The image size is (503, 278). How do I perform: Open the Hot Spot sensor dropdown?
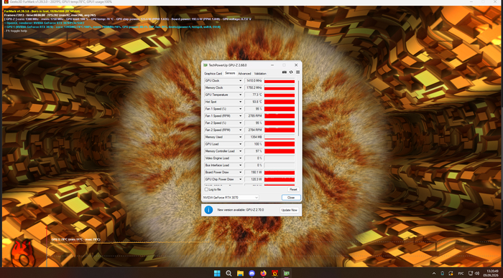point(240,102)
